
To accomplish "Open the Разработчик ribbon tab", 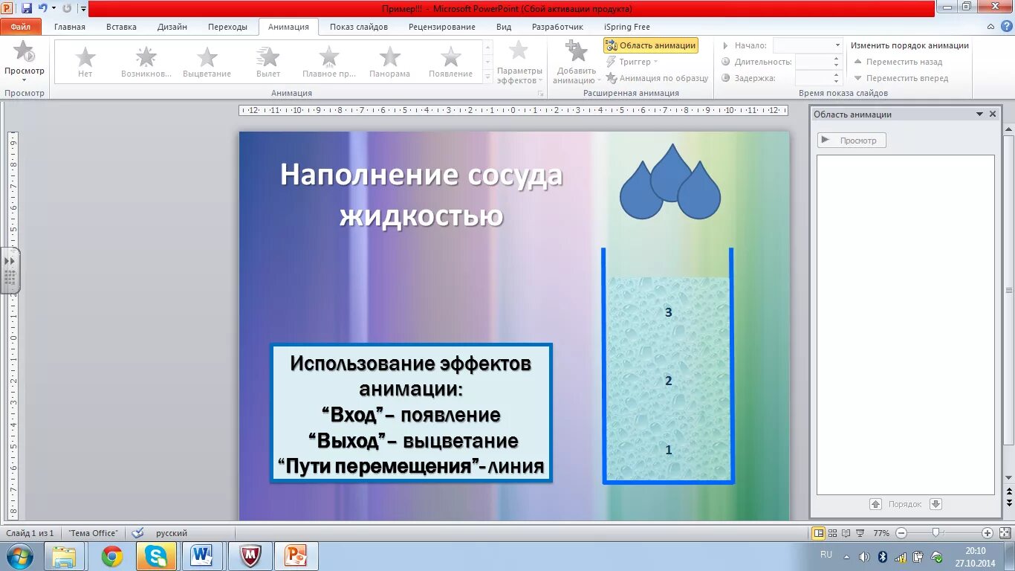I will point(558,27).
